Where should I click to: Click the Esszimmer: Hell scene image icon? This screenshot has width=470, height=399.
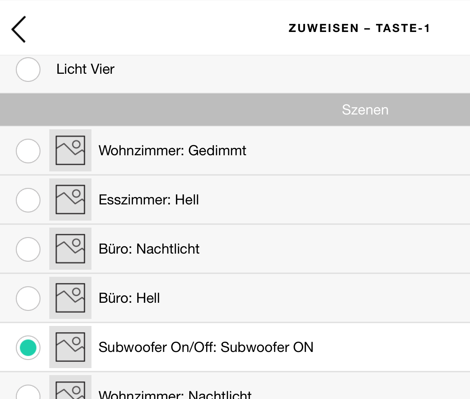tap(70, 199)
